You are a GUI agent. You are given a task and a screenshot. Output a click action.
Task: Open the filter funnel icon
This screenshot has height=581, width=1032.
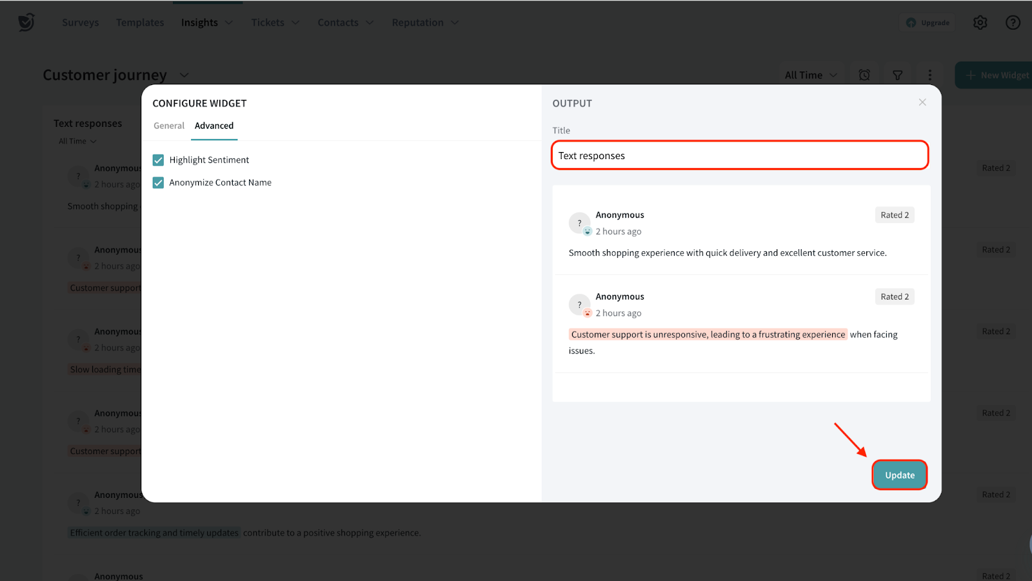pyautogui.click(x=897, y=75)
